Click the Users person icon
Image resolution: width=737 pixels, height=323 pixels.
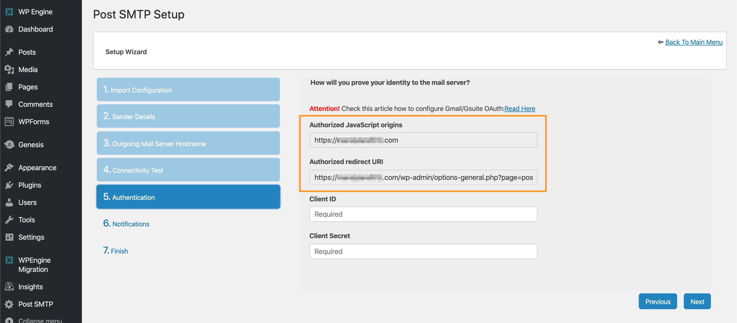[x=9, y=202]
